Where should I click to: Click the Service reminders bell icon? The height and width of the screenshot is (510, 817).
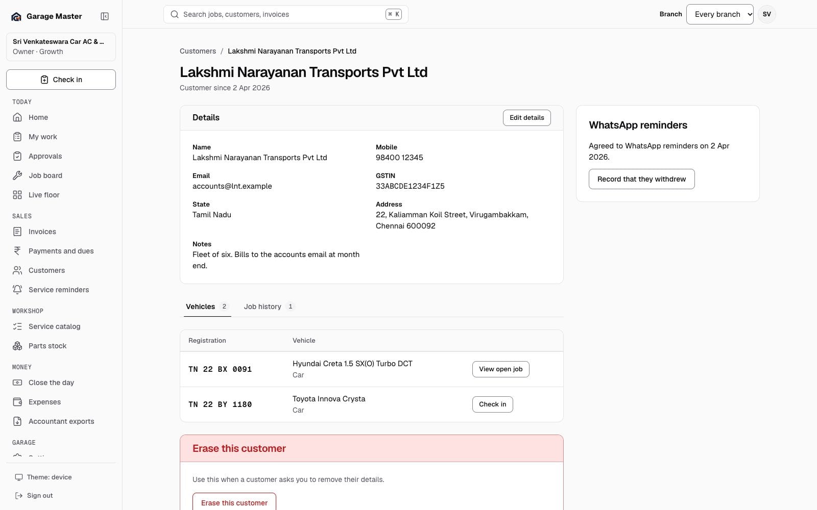point(17,290)
